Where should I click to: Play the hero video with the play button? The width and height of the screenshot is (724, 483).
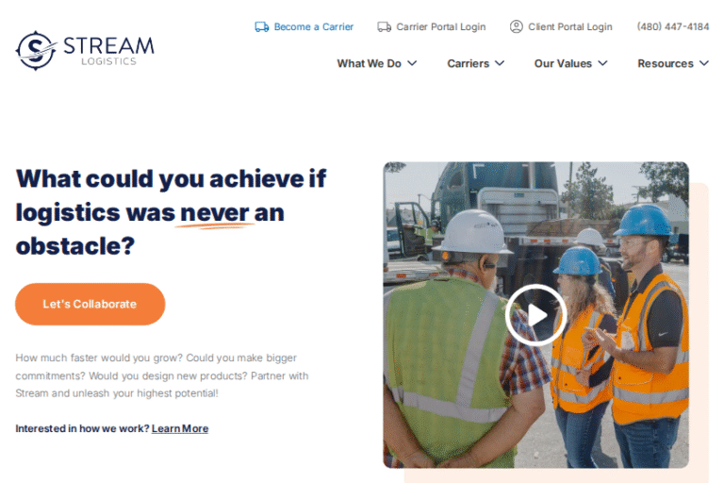point(536,315)
